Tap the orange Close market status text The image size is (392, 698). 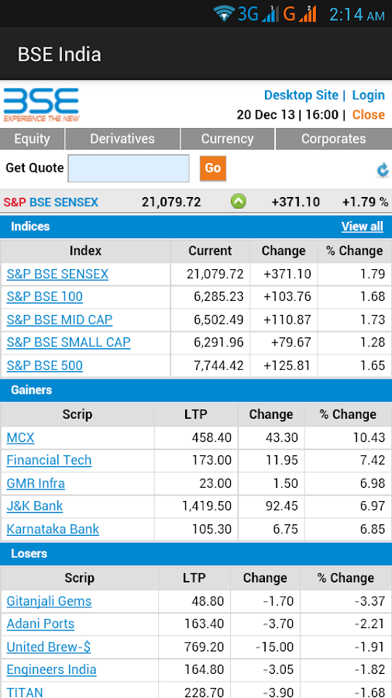[369, 115]
